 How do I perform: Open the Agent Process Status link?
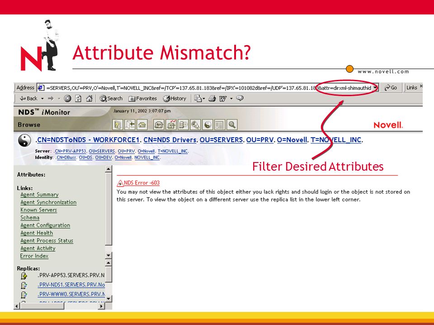point(47,241)
